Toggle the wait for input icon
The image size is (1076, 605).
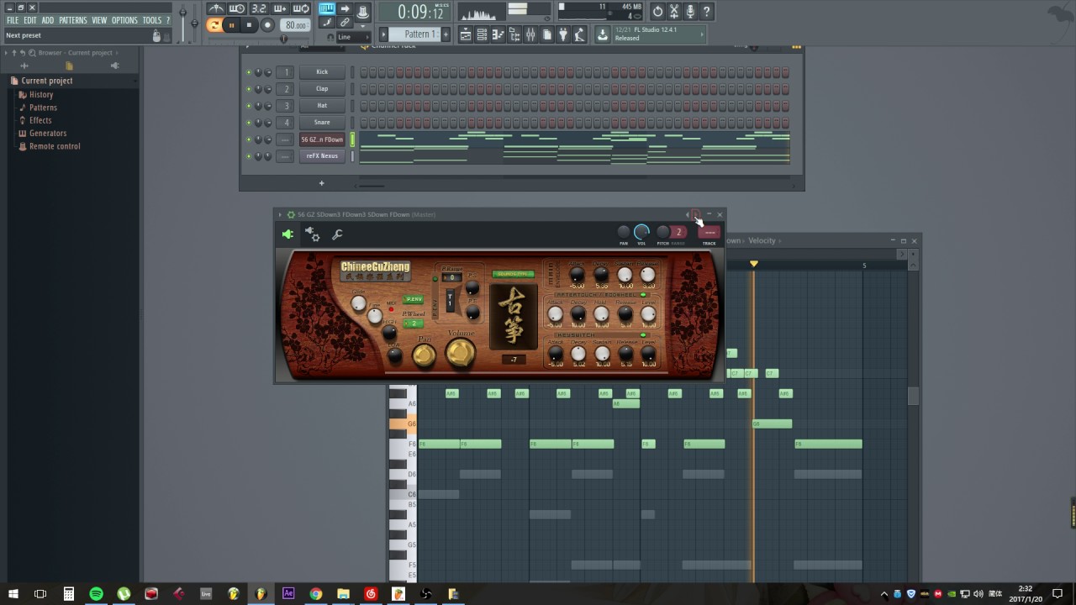tap(237, 9)
